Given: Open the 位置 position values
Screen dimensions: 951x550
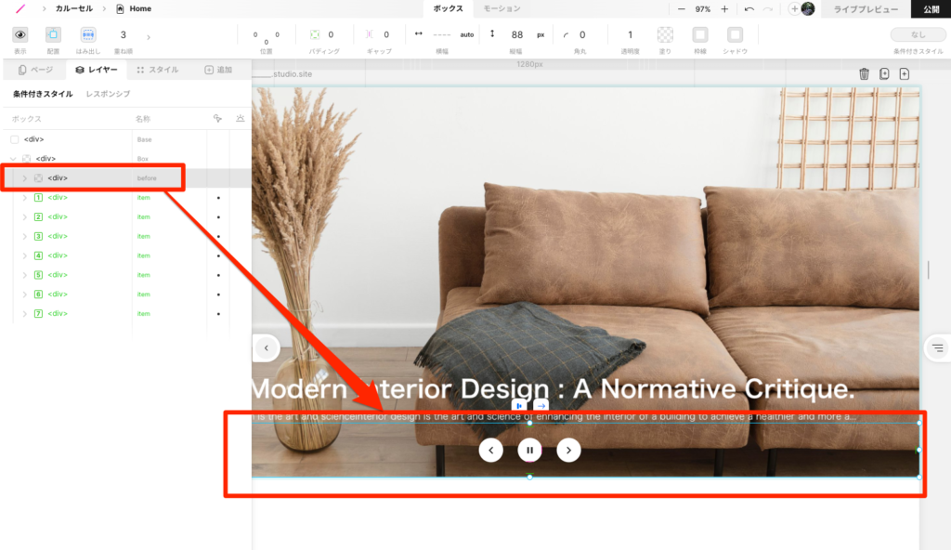Looking at the screenshot, I should click(x=267, y=37).
